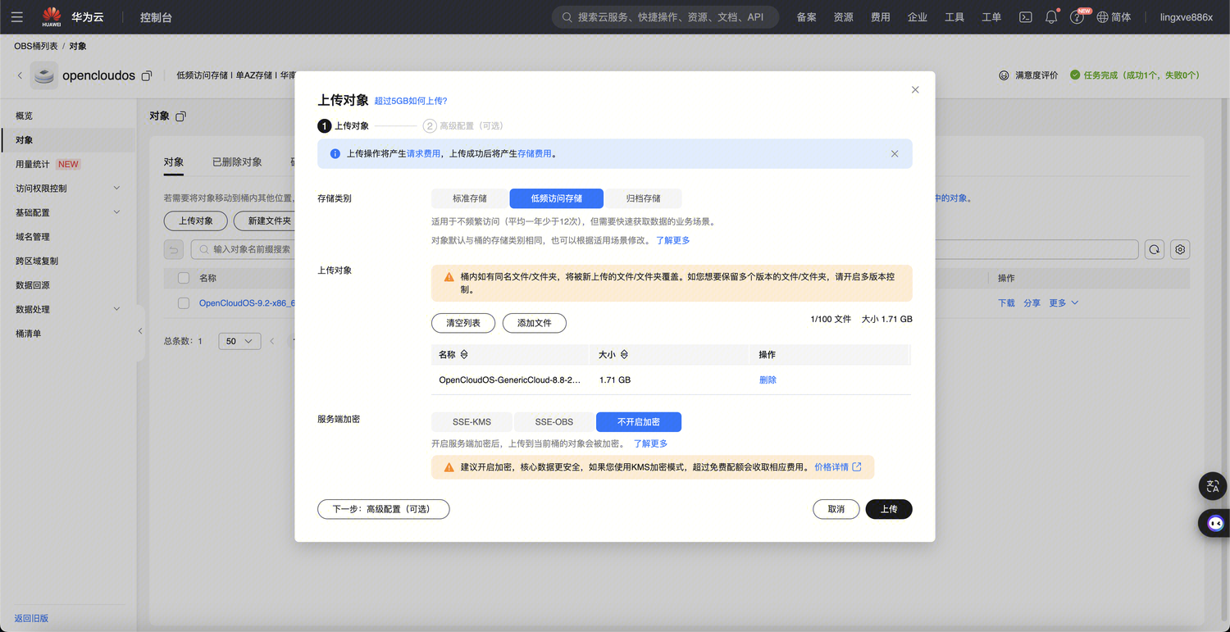Click refresh icon in object list
This screenshot has height=632, width=1230.
[x=1155, y=249]
